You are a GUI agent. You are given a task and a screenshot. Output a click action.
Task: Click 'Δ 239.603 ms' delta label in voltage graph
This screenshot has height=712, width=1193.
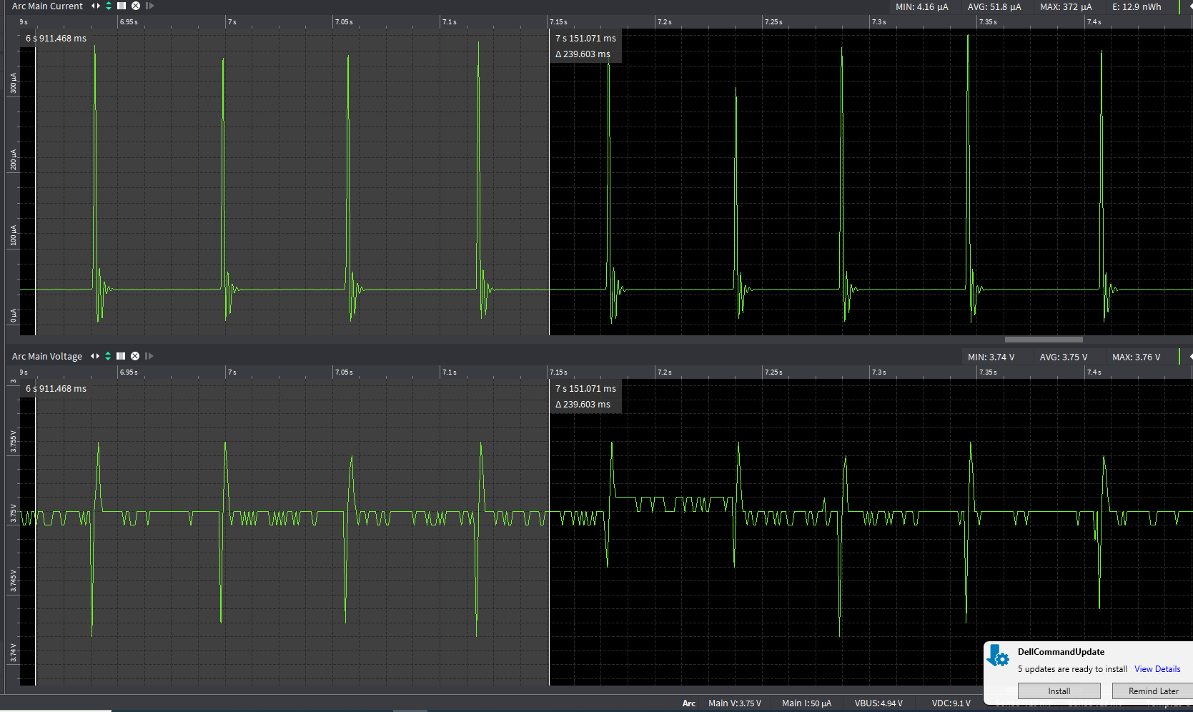(583, 405)
